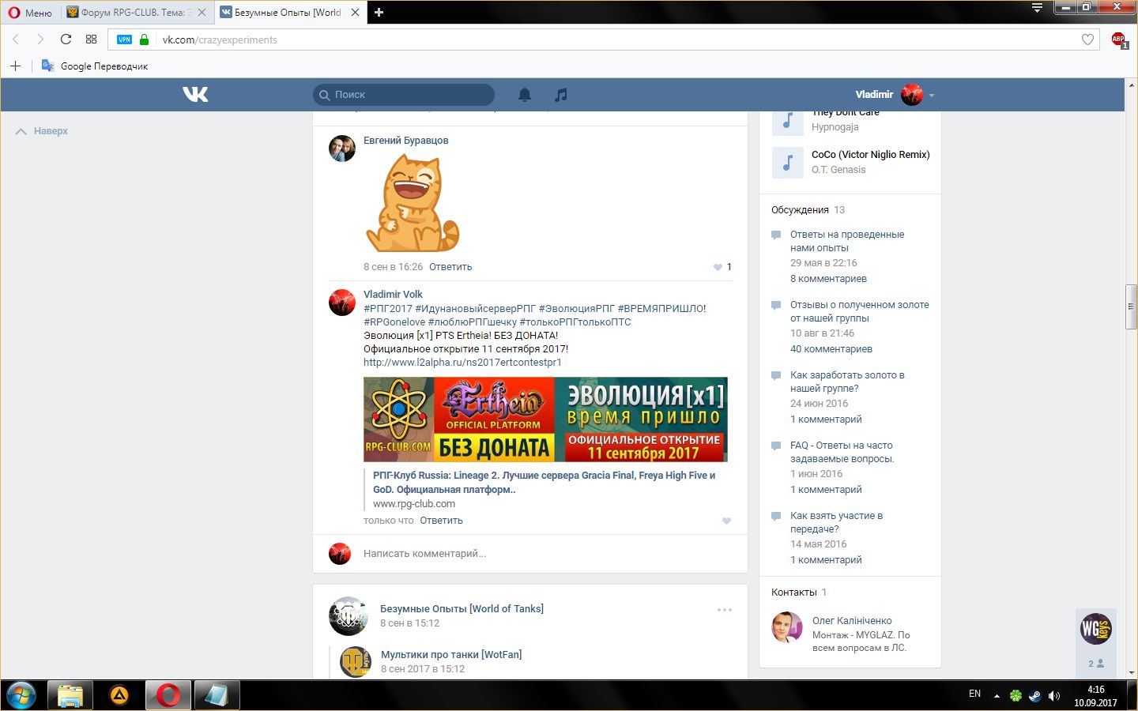The image size is (1138, 711).
Task: Click the green security lock icon
Action: 144,39
